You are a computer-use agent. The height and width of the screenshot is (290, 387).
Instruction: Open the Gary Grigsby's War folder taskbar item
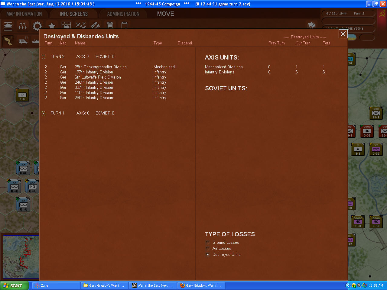[x=104, y=285]
